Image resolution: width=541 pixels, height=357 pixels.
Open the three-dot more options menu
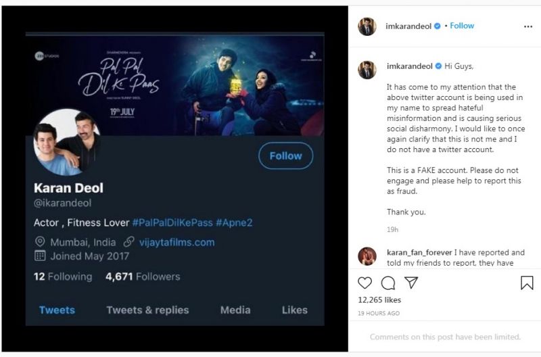point(528,26)
